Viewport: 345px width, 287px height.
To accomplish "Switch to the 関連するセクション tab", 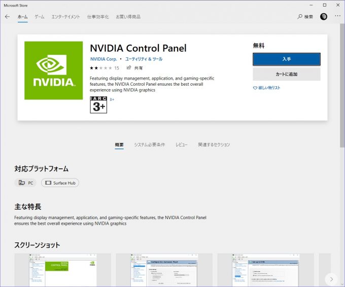I will [214, 145].
